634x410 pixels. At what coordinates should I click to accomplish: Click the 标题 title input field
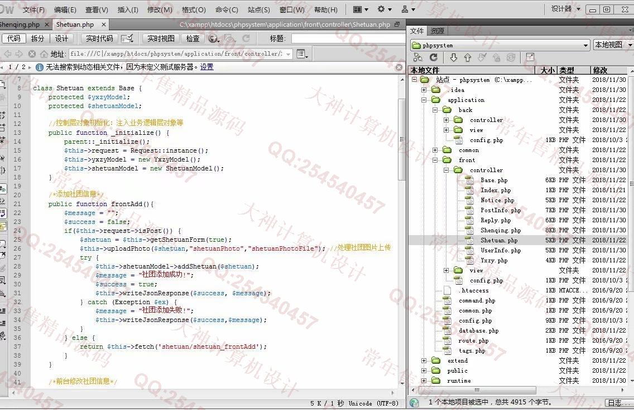tap(348, 38)
